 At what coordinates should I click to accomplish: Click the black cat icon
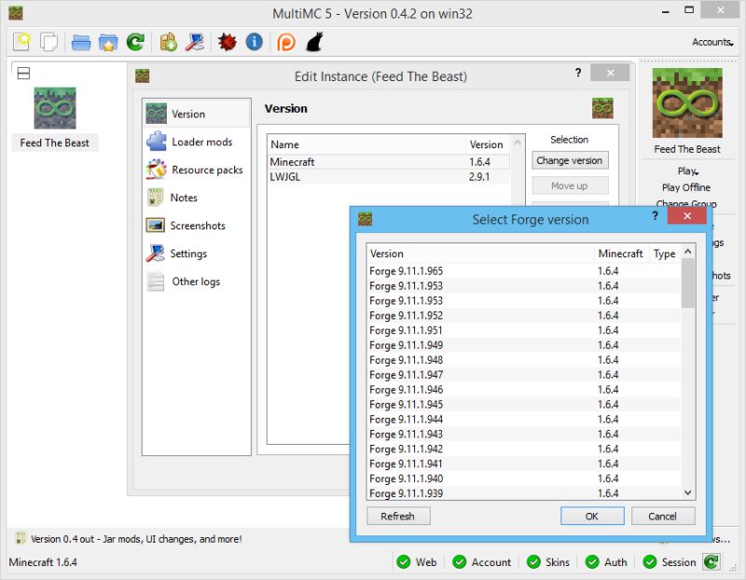click(x=314, y=42)
